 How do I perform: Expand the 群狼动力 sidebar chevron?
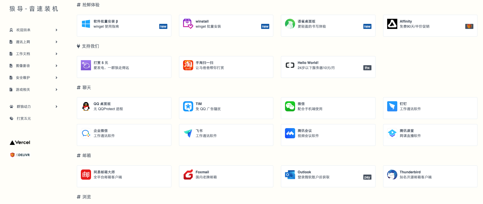click(x=56, y=107)
